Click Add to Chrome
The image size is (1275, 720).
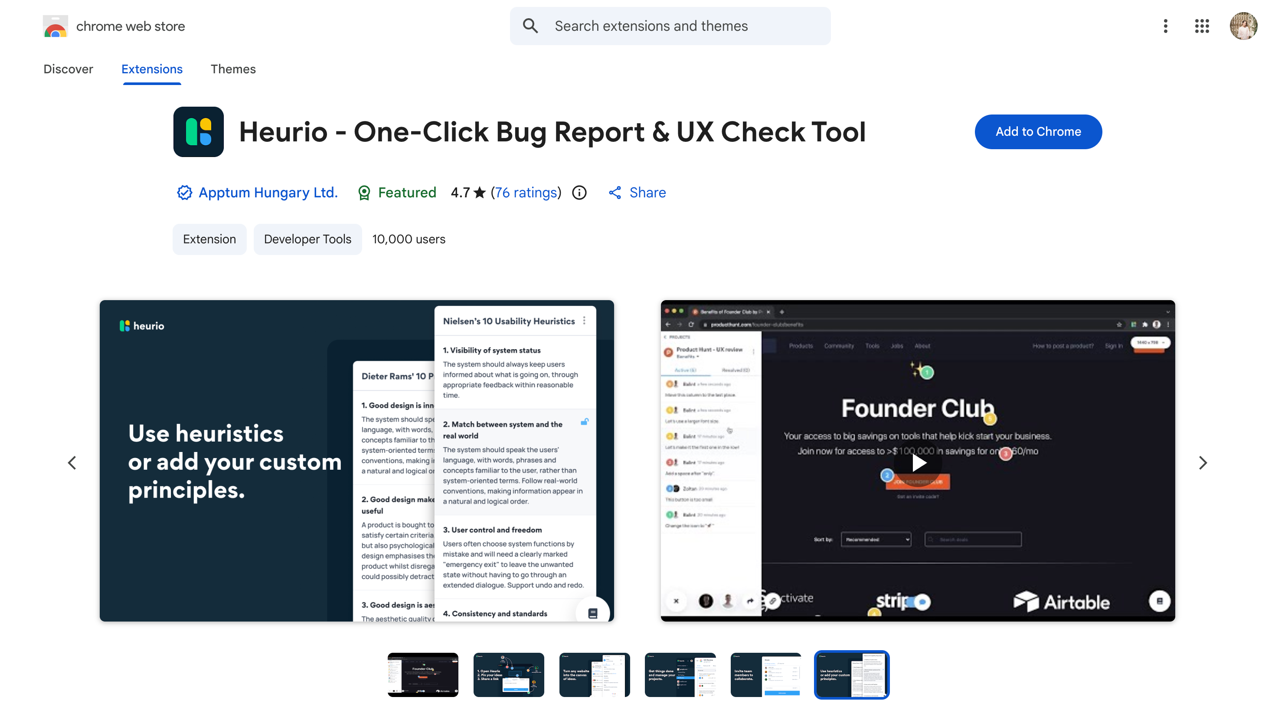pyautogui.click(x=1038, y=132)
